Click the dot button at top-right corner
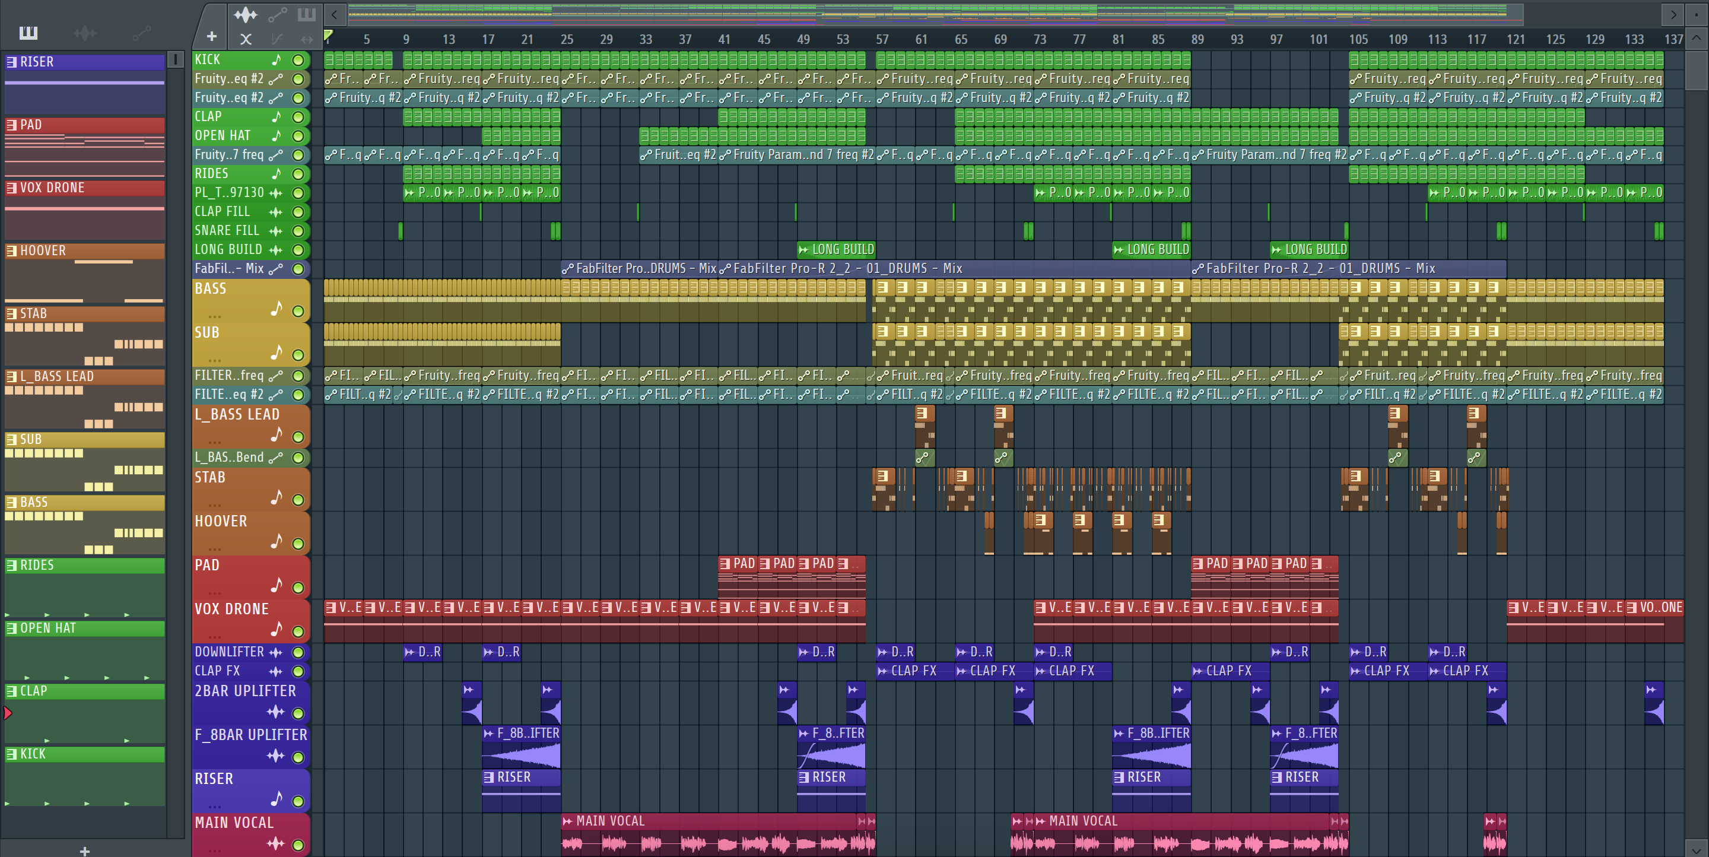Viewport: 1709px width, 857px height. coord(1697,14)
